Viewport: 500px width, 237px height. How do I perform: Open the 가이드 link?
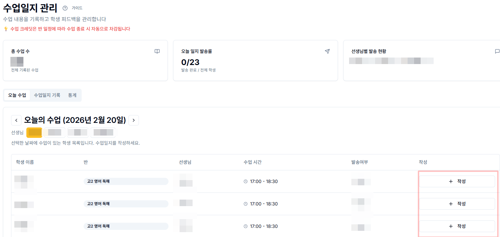point(77,8)
